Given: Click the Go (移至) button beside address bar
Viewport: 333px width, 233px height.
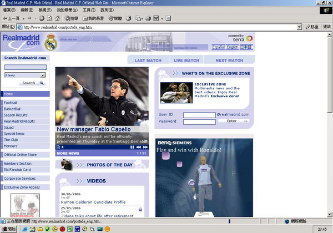Looking at the screenshot, I should pos(312,27).
